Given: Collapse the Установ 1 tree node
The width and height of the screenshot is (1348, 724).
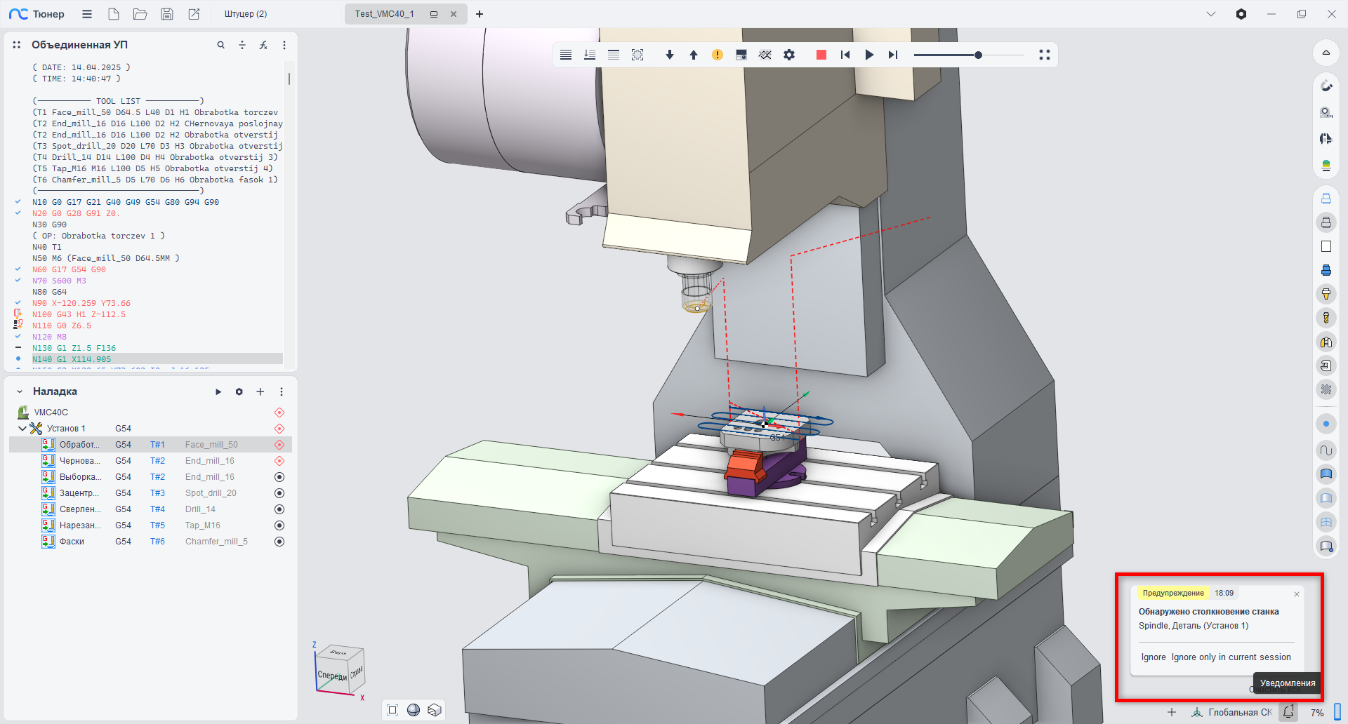Looking at the screenshot, I should point(22,429).
